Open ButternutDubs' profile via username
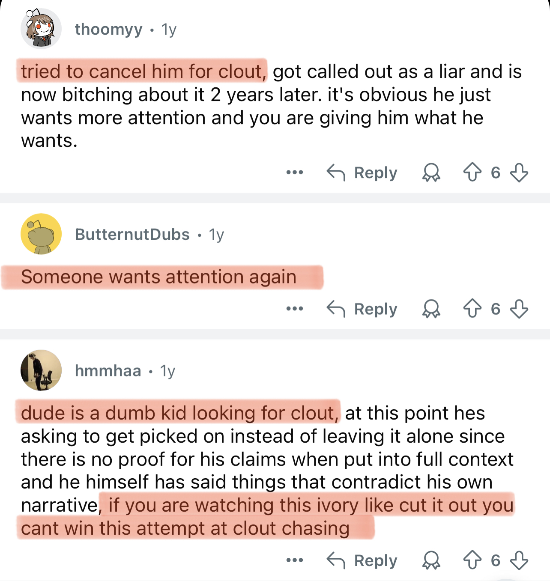 [x=132, y=234]
